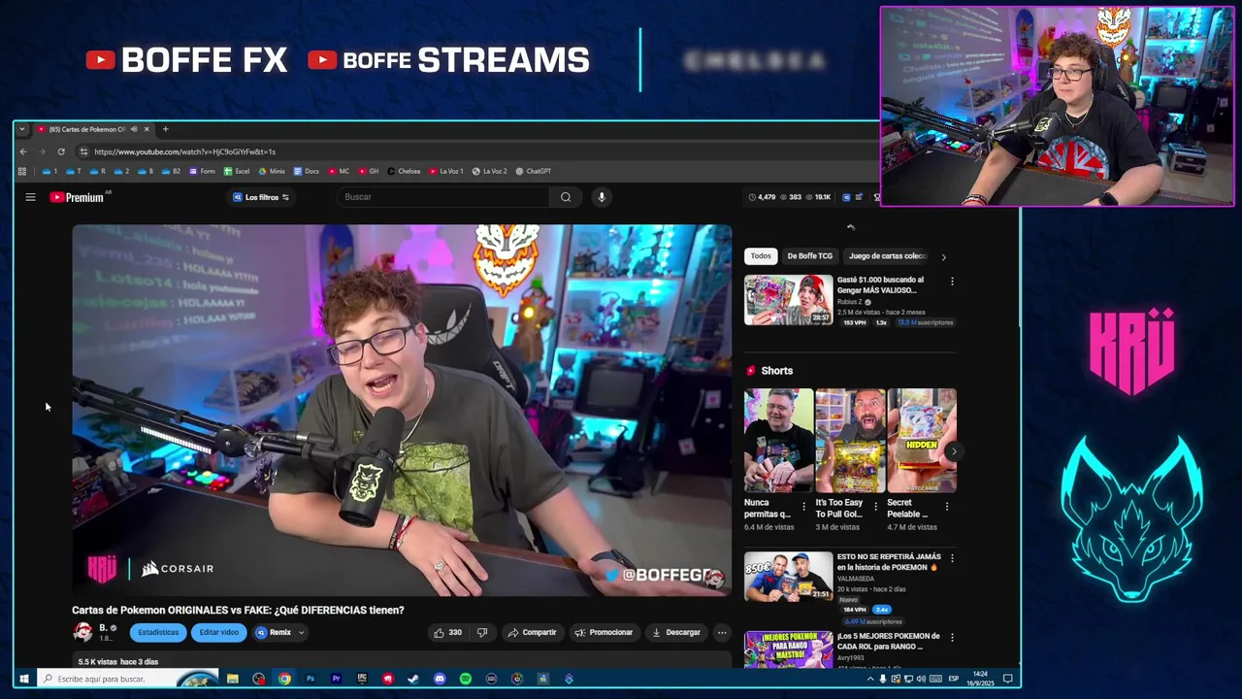The image size is (1242, 699).
Task: Open the Form bookmark
Action: 203,171
